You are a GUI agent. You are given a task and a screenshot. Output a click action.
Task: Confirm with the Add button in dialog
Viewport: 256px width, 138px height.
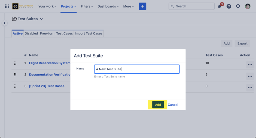[x=158, y=105]
